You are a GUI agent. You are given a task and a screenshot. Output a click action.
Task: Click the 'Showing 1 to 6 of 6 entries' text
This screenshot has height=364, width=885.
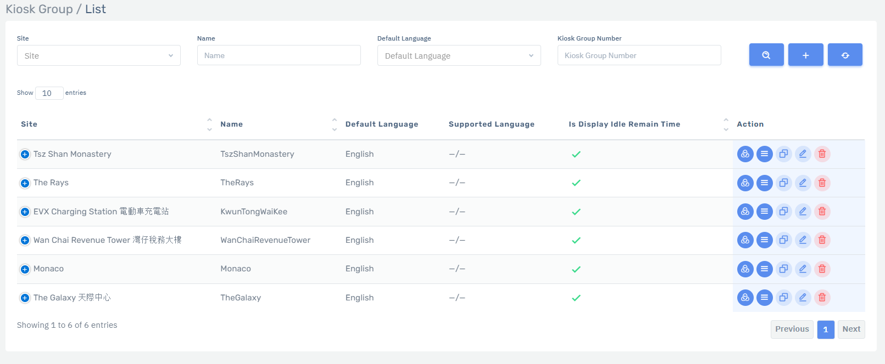point(67,325)
